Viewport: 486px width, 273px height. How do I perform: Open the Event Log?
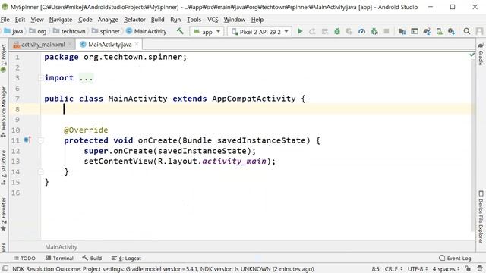[x=455, y=258]
